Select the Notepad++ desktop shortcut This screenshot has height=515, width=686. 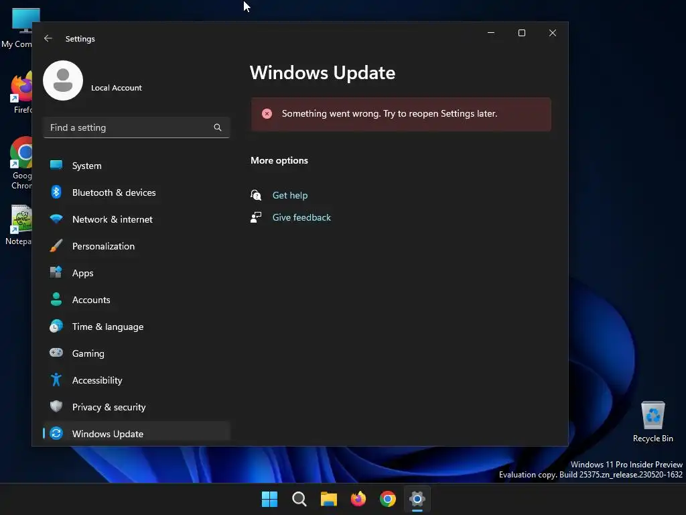click(18, 225)
